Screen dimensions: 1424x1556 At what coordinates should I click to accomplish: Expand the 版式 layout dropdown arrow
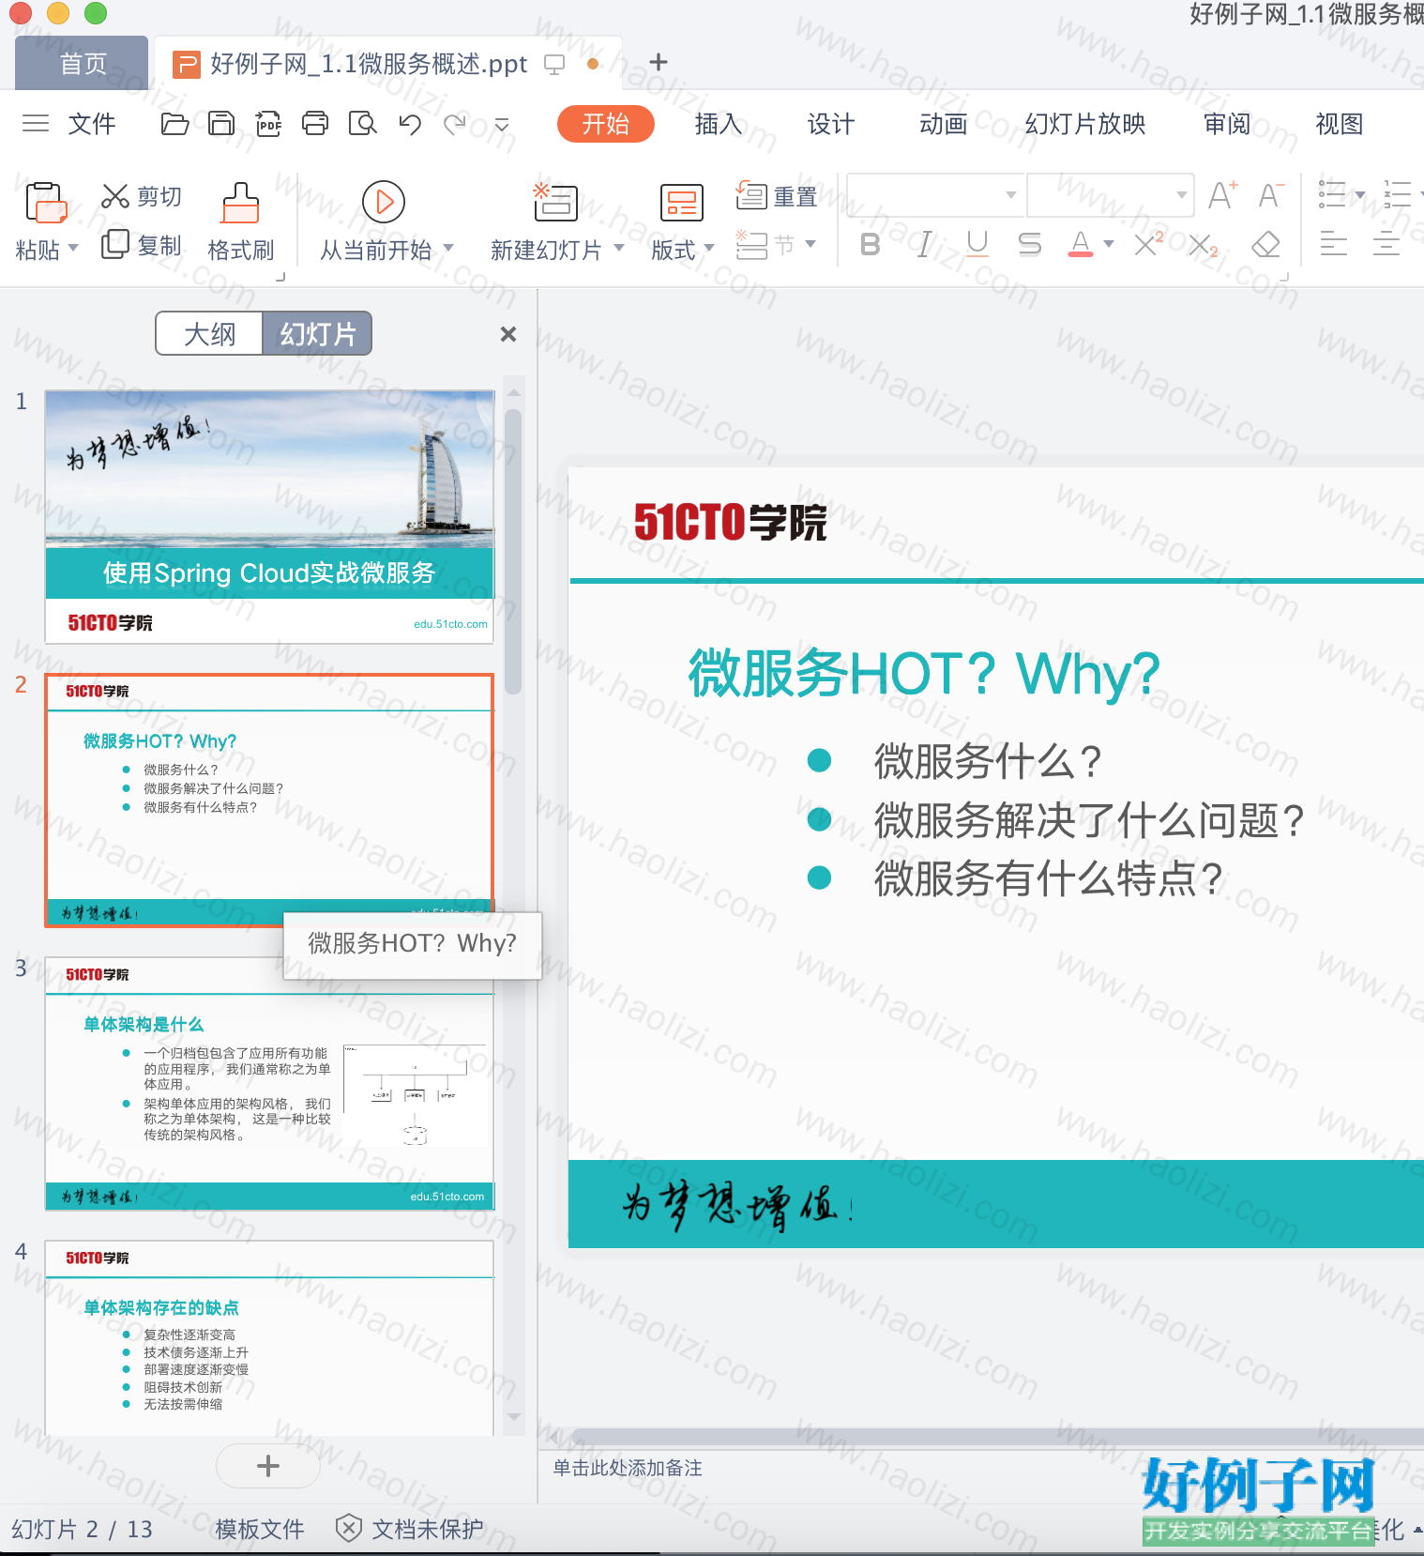(709, 249)
